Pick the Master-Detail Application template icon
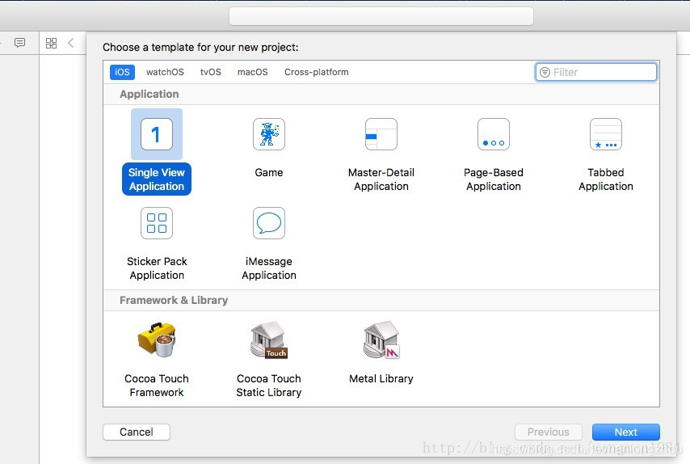The image size is (690, 464). [381, 134]
